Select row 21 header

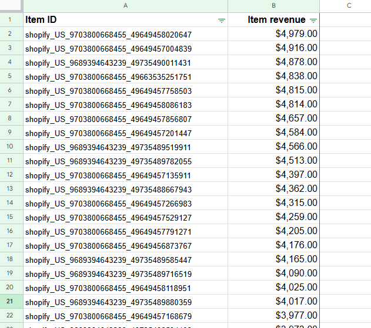pyautogui.click(x=11, y=302)
